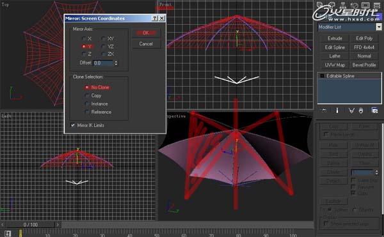The height and width of the screenshot is (237, 384).
Task: Click the Detach button in rollout
Action: tap(333, 181)
